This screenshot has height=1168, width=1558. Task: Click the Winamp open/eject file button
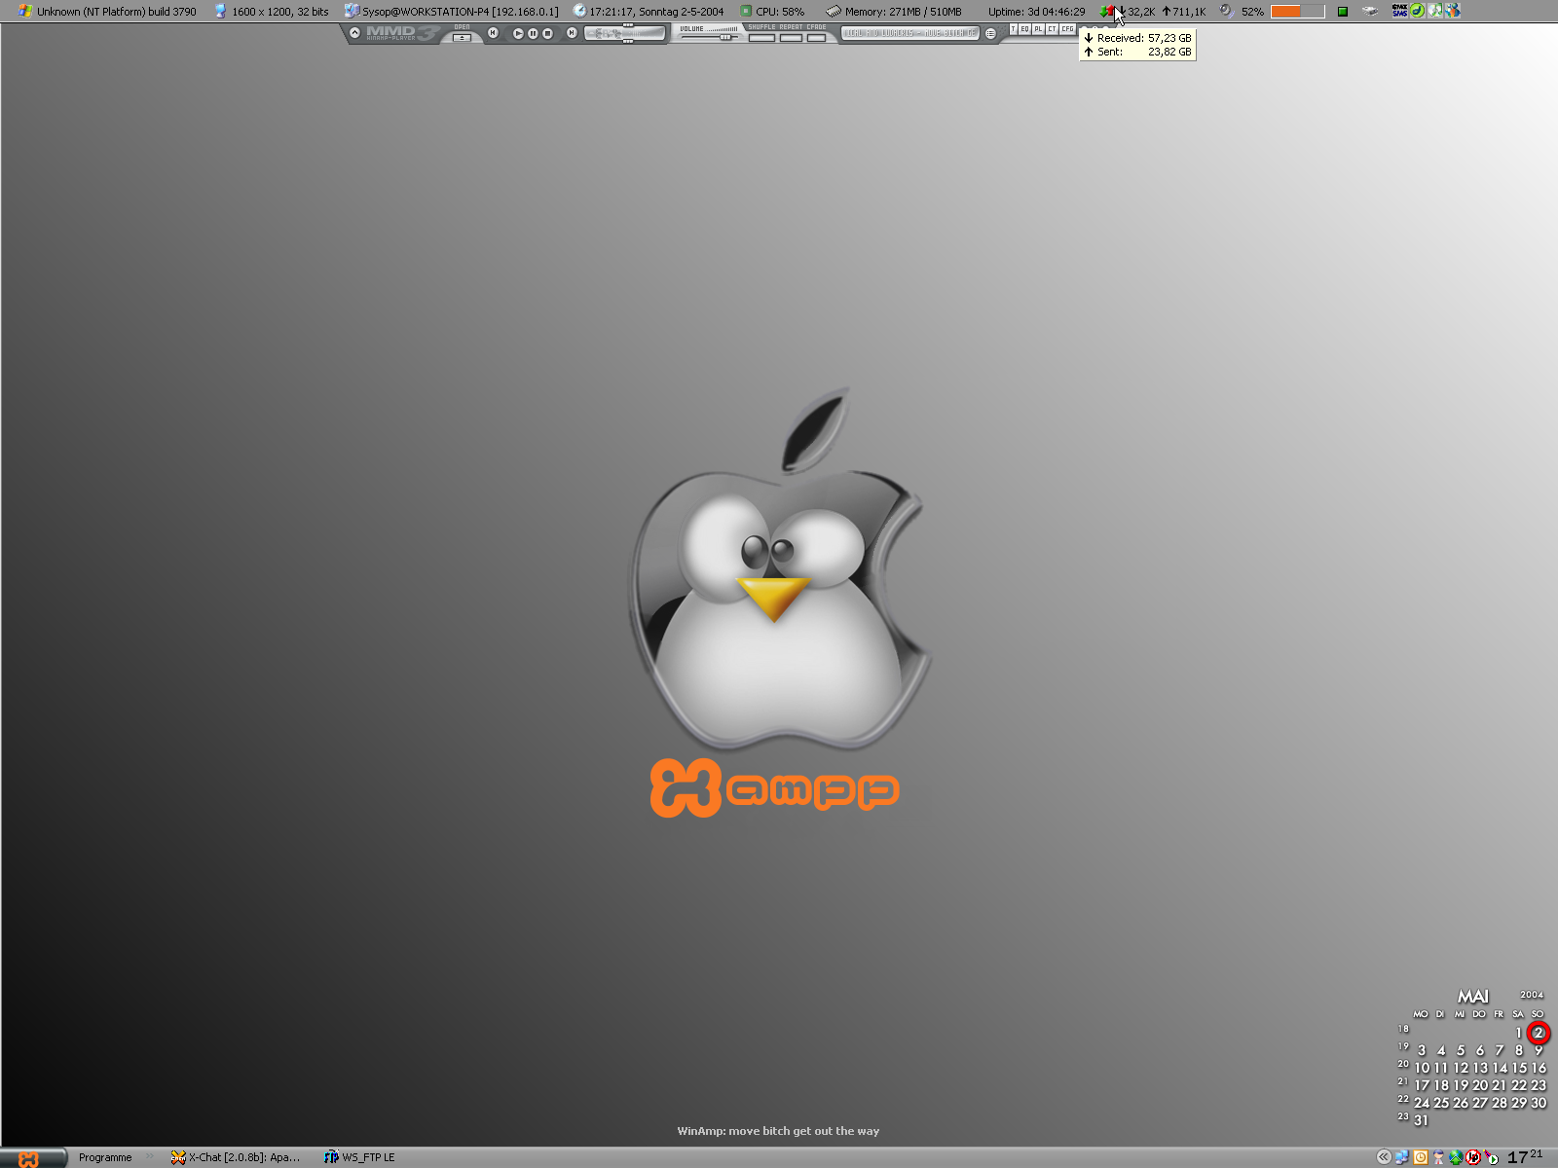tap(462, 37)
